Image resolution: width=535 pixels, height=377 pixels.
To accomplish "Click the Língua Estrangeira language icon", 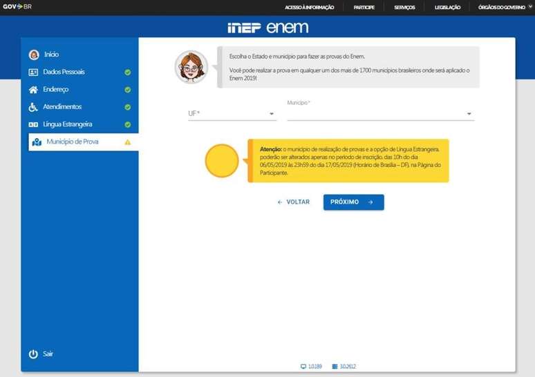I will point(33,124).
